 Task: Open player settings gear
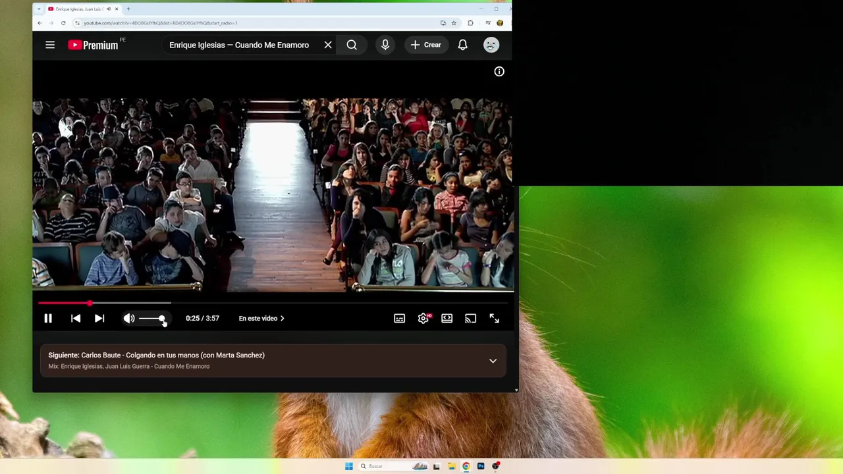423,319
